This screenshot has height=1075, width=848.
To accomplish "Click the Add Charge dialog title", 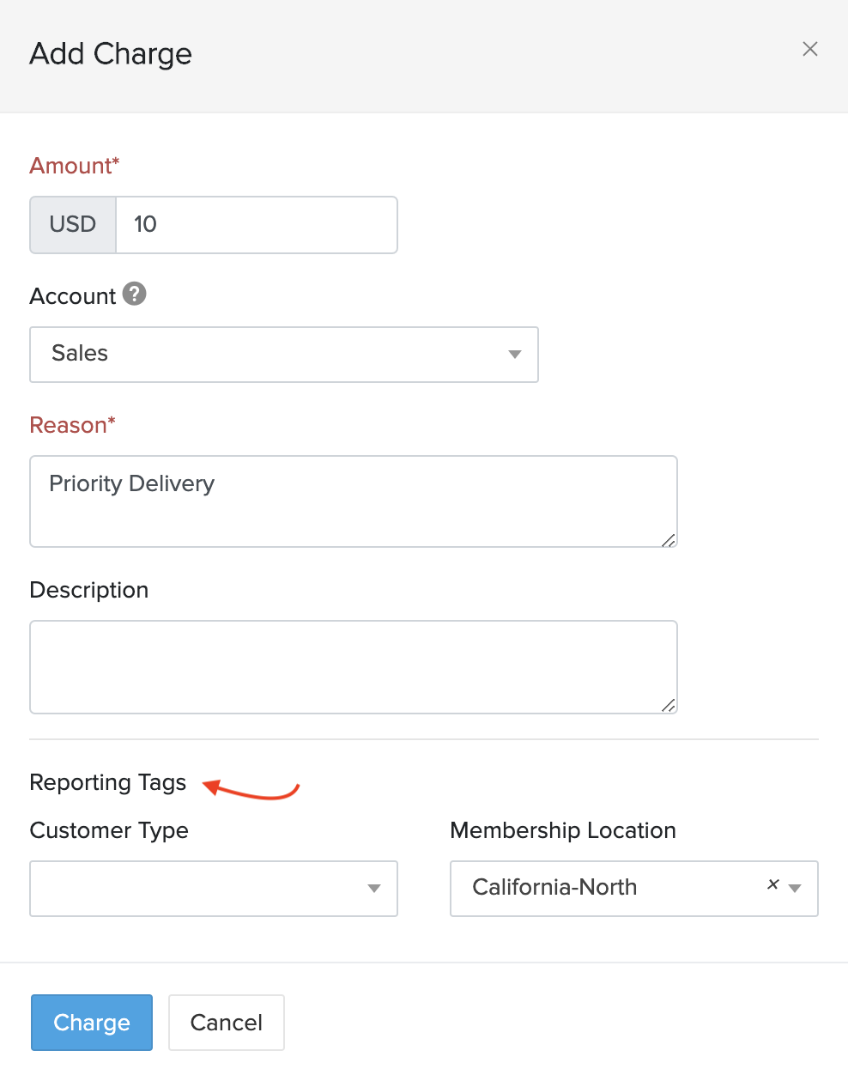I will point(110,53).
